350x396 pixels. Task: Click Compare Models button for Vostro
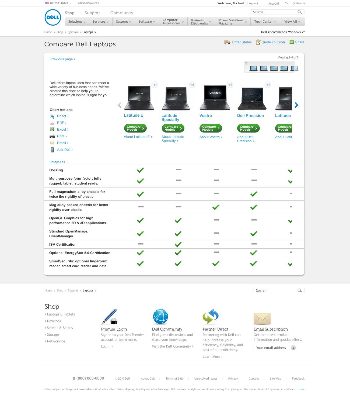[x=211, y=128]
